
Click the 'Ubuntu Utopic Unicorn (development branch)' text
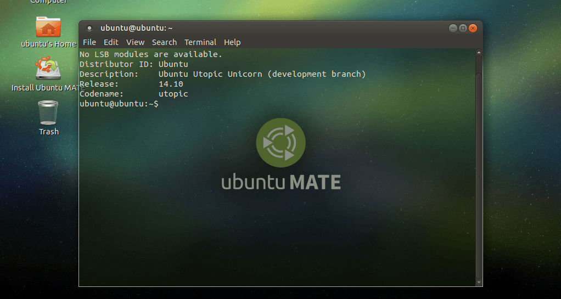tap(262, 75)
